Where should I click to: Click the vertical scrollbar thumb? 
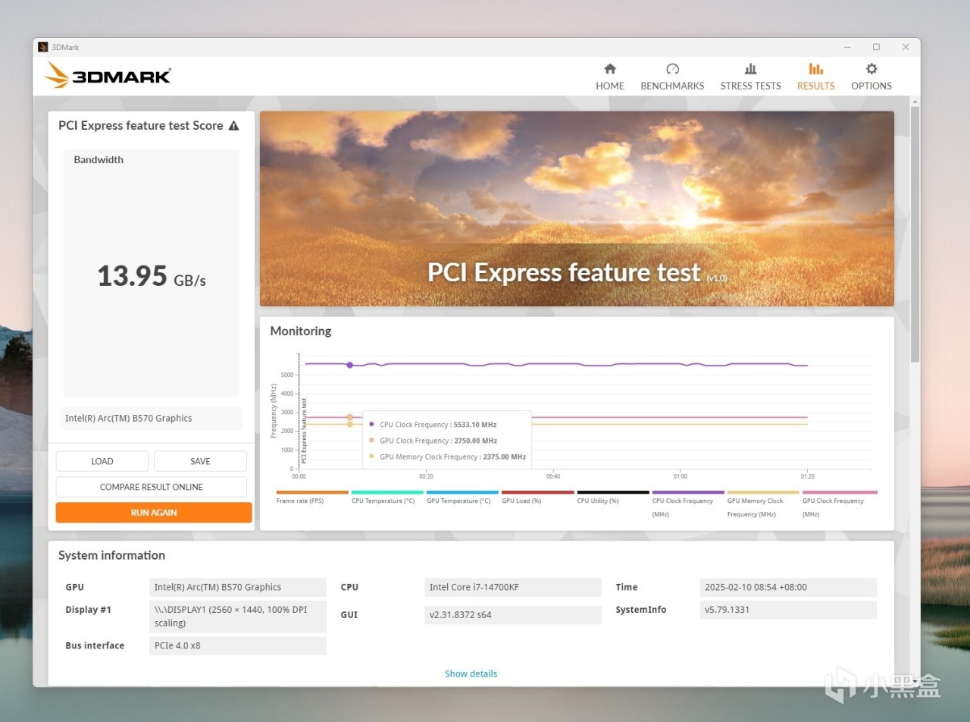(915, 234)
